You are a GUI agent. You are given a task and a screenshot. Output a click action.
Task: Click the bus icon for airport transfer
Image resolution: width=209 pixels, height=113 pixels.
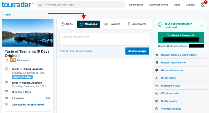(157, 62)
